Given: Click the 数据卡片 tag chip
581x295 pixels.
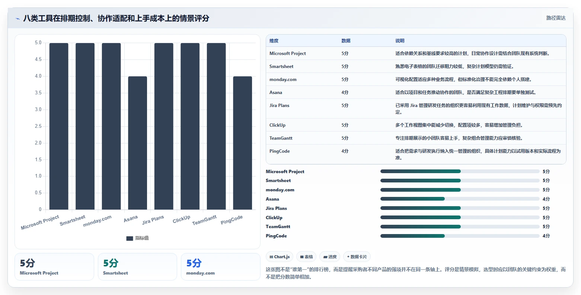Looking at the screenshot, I should tap(357, 257).
